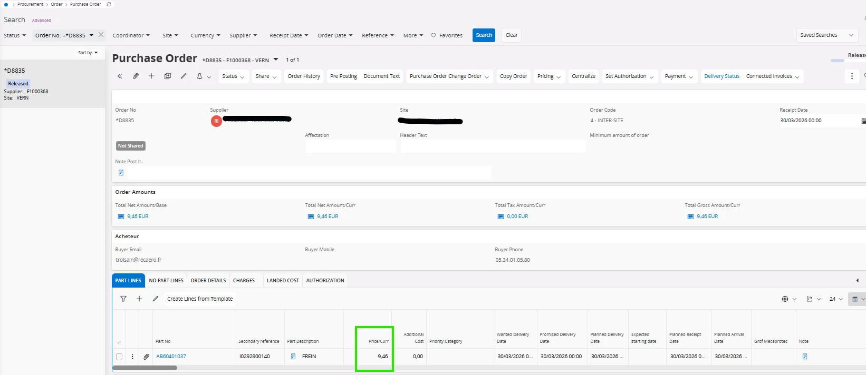Remove the Order No filter with X
Image resolution: width=866 pixels, height=375 pixels.
(101, 35)
